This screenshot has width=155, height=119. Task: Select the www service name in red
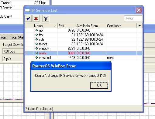click(x=43, y=53)
